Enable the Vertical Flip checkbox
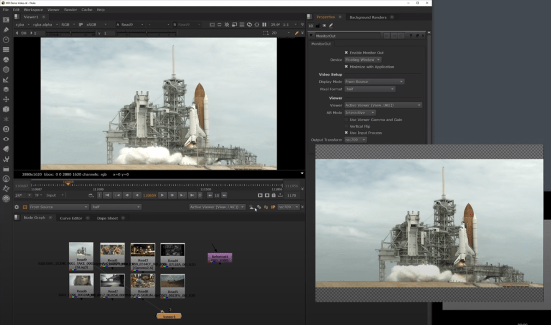This screenshot has width=551, height=325. 346,126
